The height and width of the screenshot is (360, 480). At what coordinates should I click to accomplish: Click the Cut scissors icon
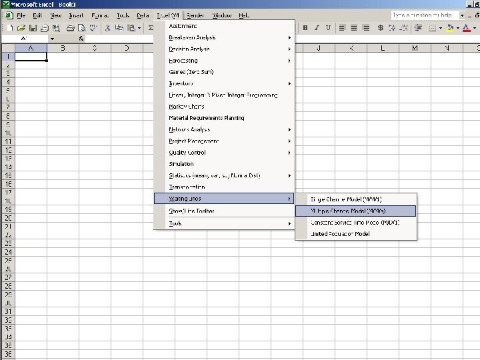[107, 28]
